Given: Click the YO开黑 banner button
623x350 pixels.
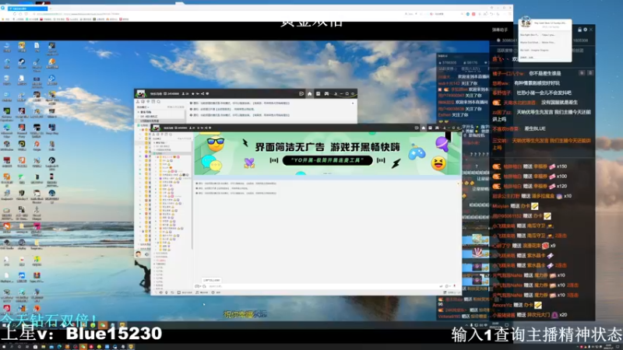Looking at the screenshot, I should [x=327, y=160].
